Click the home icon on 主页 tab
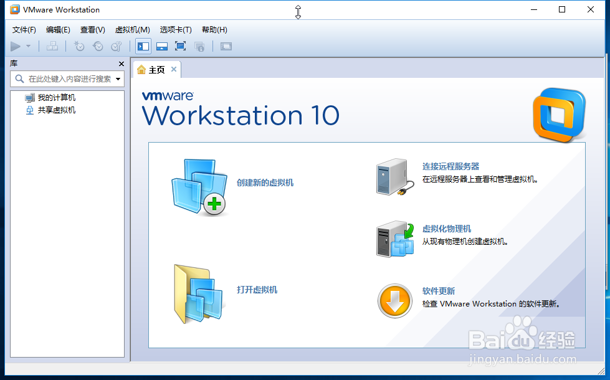Screen dimensions: 610x380 141,70
